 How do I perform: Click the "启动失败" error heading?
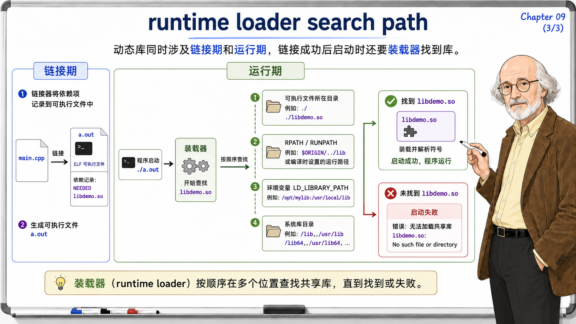(424, 212)
